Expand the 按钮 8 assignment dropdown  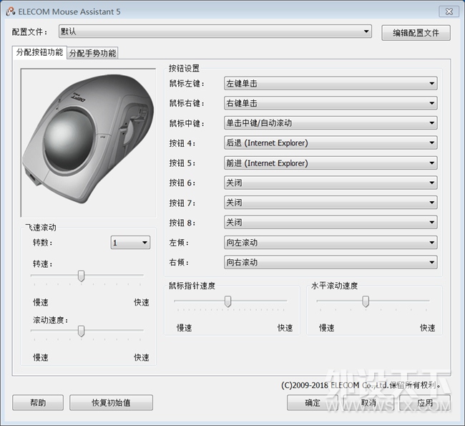coord(331,223)
